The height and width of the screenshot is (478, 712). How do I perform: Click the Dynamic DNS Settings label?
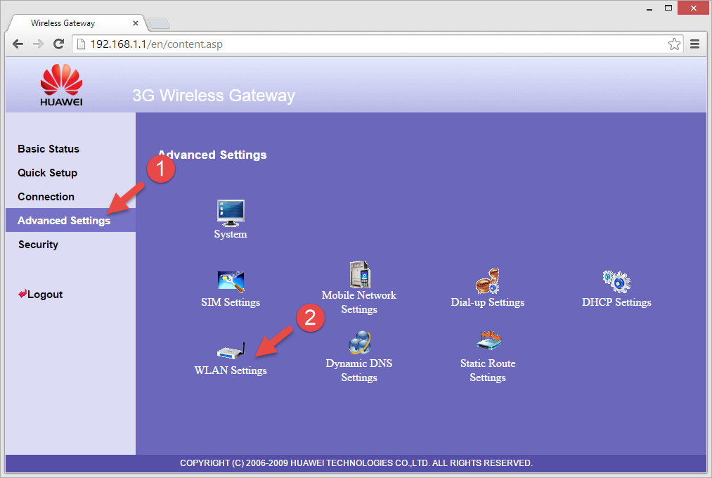[359, 370]
